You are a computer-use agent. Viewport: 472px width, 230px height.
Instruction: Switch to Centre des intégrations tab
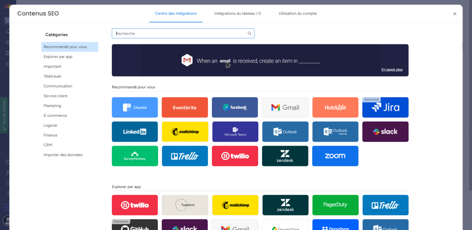pos(176,13)
